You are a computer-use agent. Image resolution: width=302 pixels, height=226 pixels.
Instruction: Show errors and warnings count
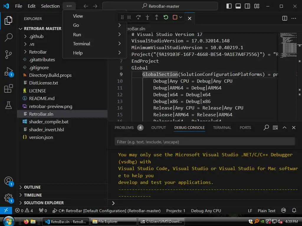tap(24, 211)
